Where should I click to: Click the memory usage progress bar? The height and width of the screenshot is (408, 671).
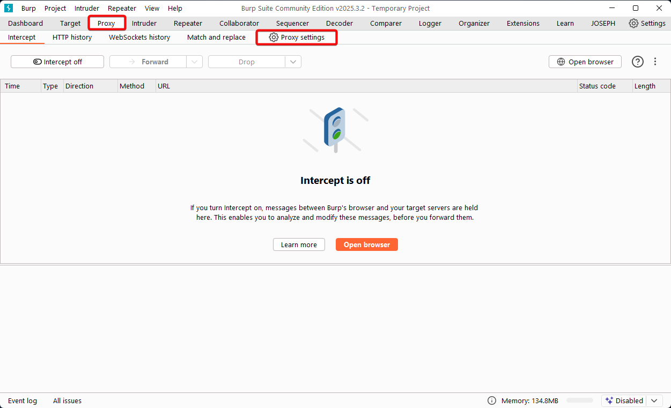tap(579, 400)
